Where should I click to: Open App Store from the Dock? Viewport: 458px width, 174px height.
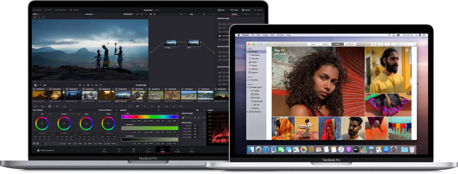click(386, 150)
